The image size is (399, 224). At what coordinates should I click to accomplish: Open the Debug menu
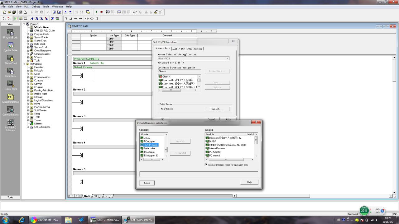pos(36,7)
